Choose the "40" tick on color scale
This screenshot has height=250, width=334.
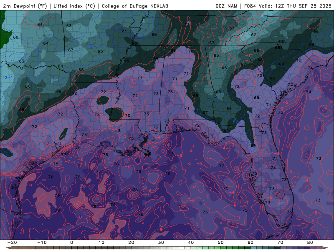click(191, 242)
